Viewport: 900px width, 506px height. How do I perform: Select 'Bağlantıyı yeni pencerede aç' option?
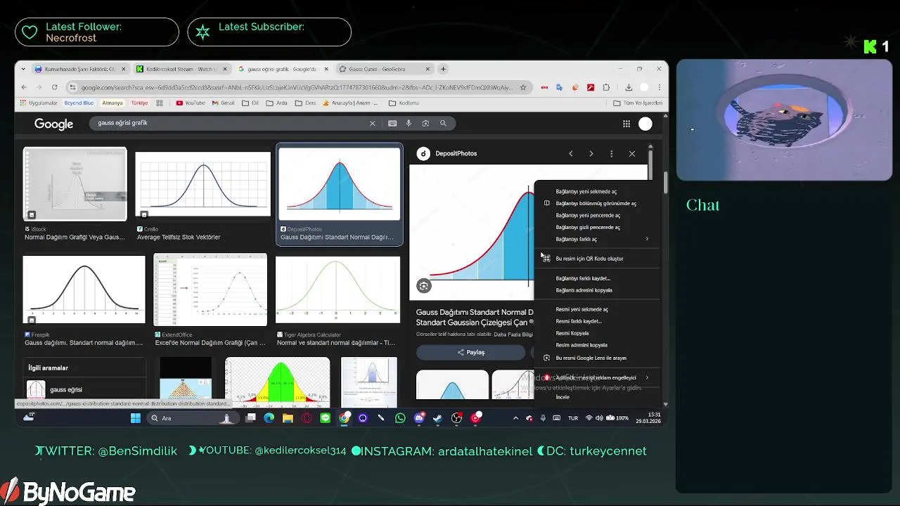[588, 215]
